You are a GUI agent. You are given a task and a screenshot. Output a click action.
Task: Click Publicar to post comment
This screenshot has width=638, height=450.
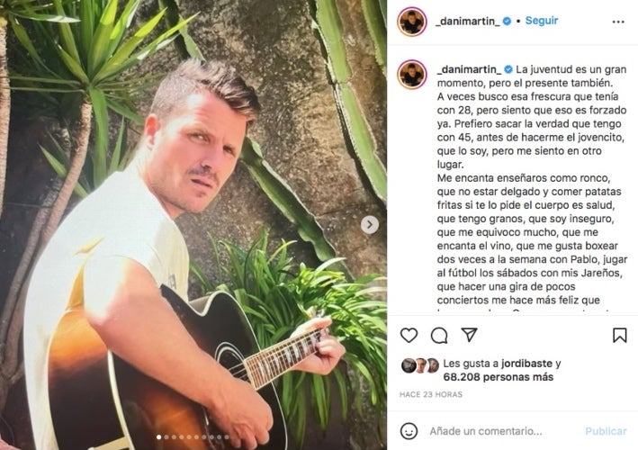(606, 431)
